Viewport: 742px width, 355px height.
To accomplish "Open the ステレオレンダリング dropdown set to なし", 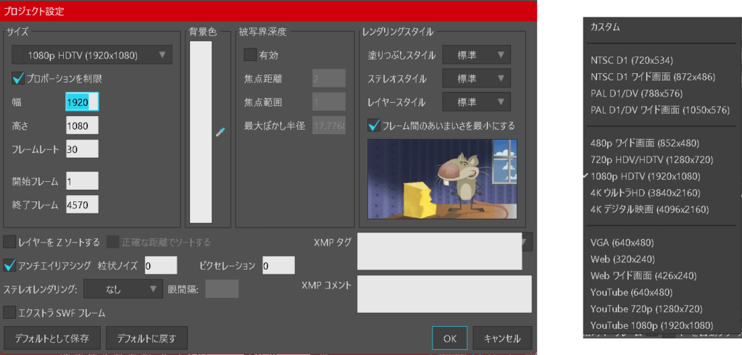I will click(x=123, y=289).
